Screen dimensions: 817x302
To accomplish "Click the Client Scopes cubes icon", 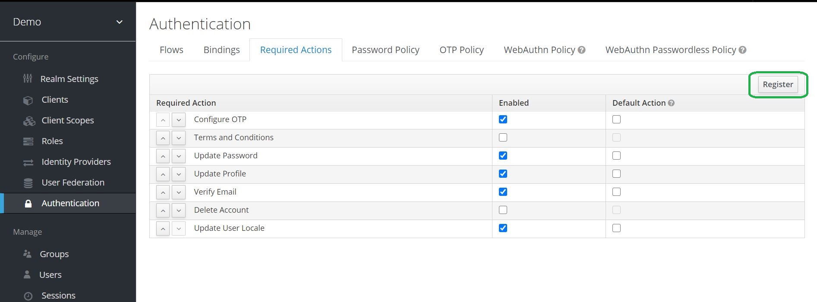I will click(29, 121).
